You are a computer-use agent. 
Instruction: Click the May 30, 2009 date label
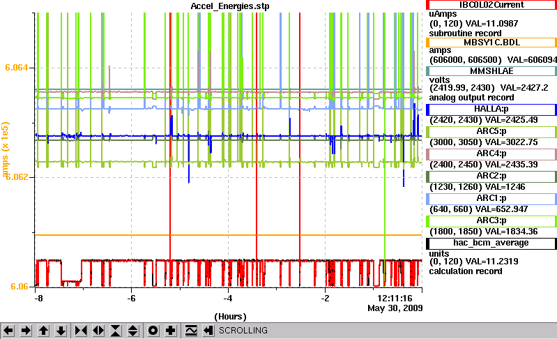(x=395, y=308)
